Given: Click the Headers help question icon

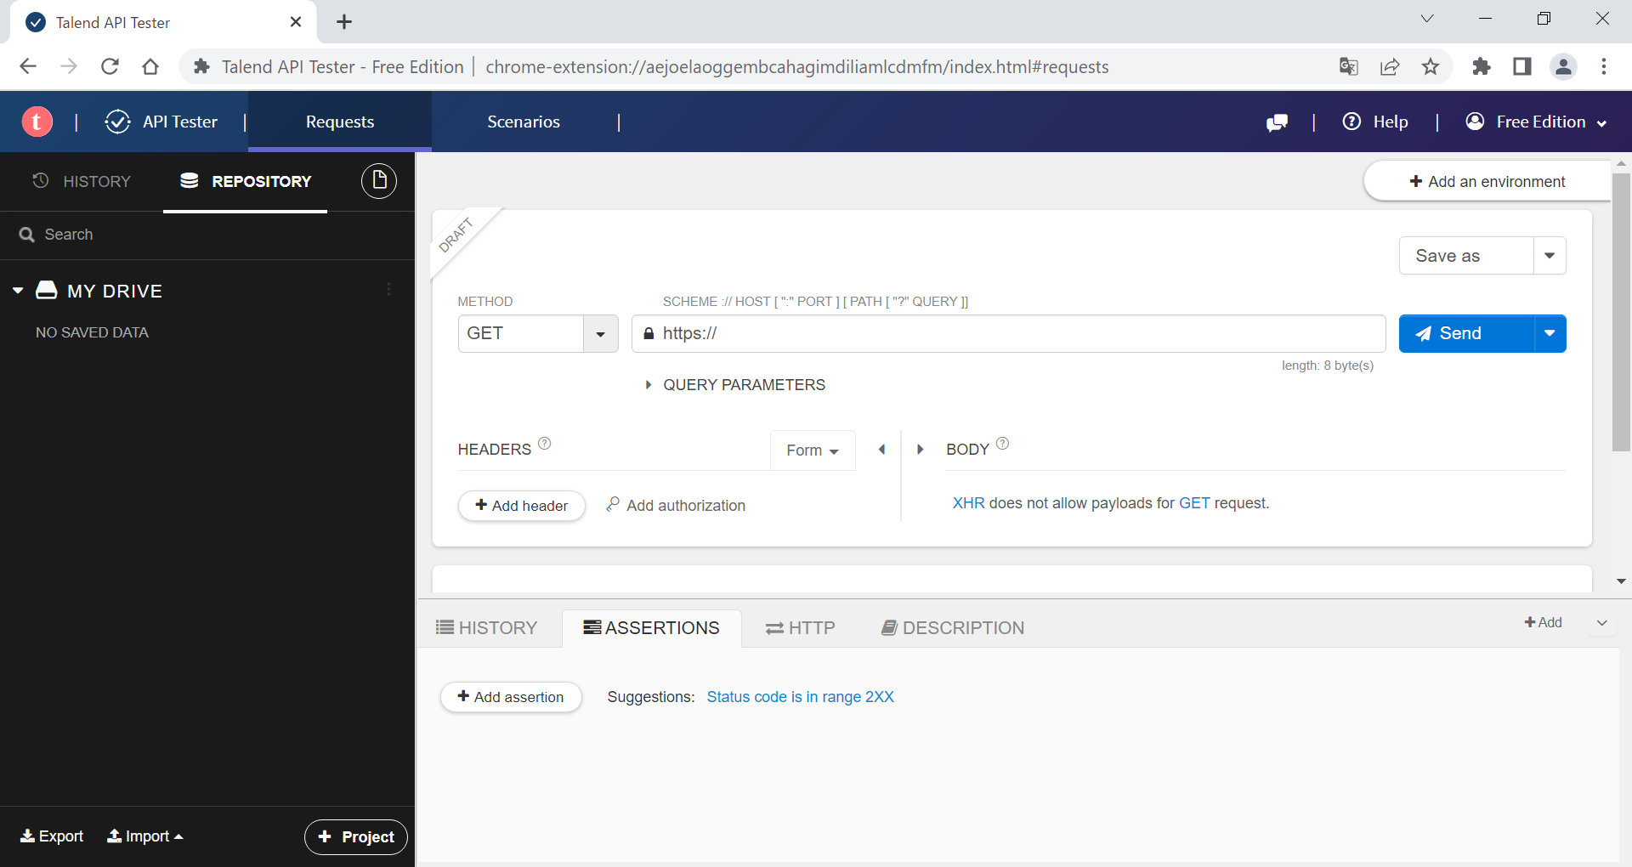Looking at the screenshot, I should [545, 444].
